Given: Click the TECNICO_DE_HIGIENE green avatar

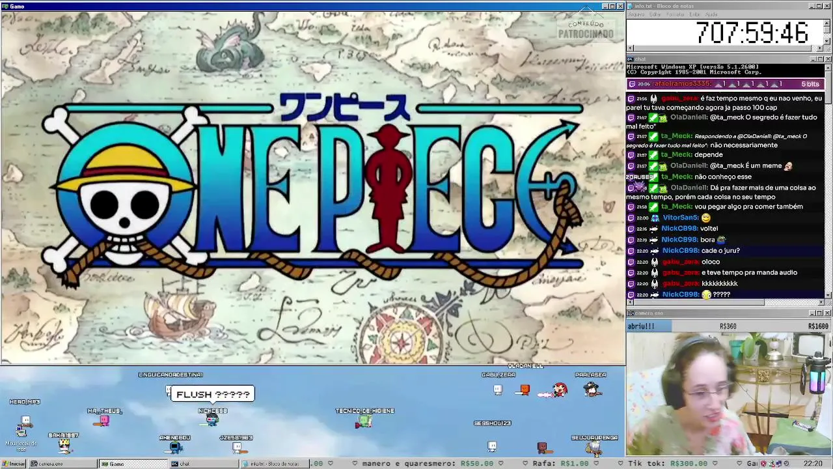Looking at the screenshot, I should [364, 421].
